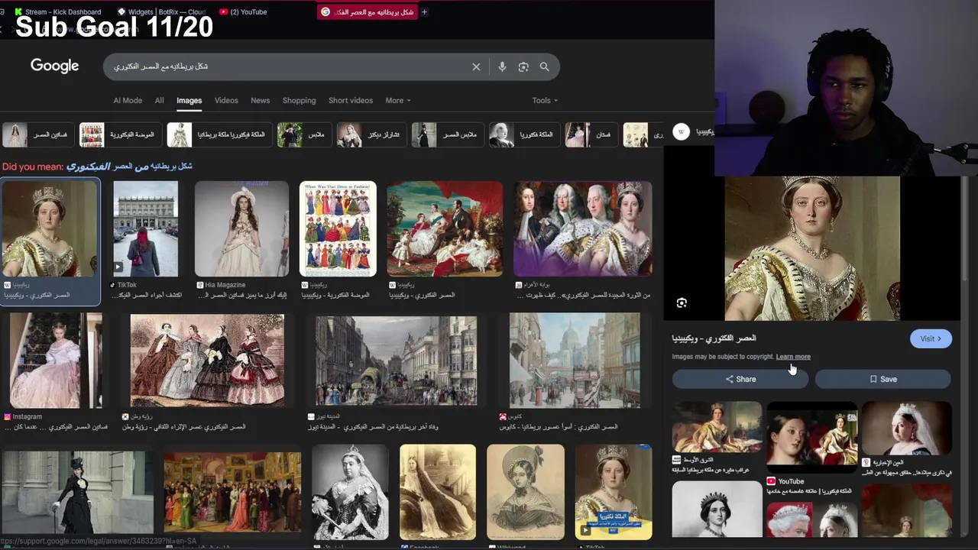Image resolution: width=978 pixels, height=550 pixels.
Task: Switch to Widgets | BotRix browser tab
Action: click(161, 12)
